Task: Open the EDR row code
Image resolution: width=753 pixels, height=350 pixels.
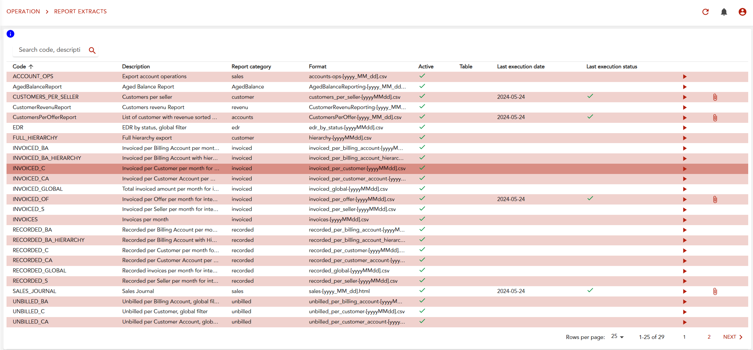Action: (x=18, y=128)
